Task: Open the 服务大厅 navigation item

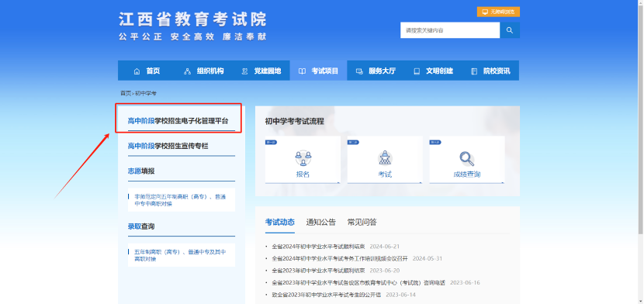Action: tap(376, 71)
